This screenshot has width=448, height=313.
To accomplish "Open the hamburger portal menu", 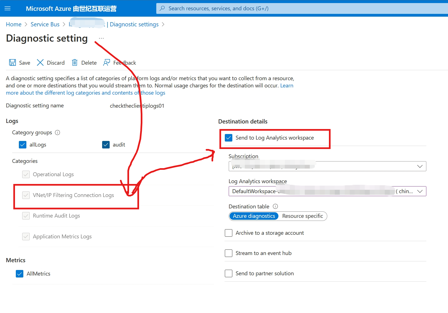I will (x=7, y=8).
